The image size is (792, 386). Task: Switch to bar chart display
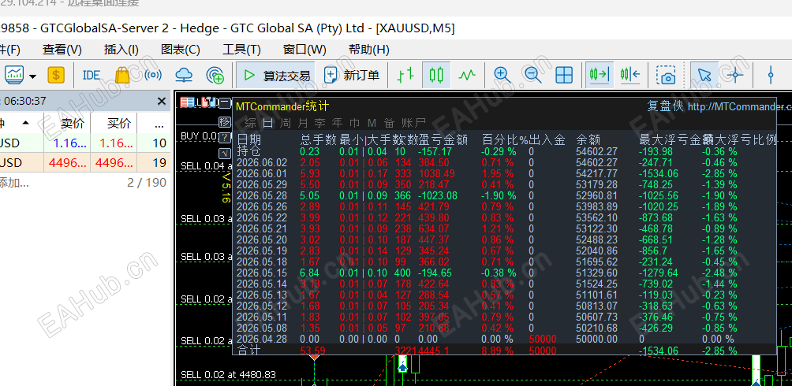[405, 75]
